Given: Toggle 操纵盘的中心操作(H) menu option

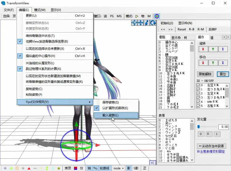Looking at the screenshot, I should pyautogui.click(x=55, y=56).
